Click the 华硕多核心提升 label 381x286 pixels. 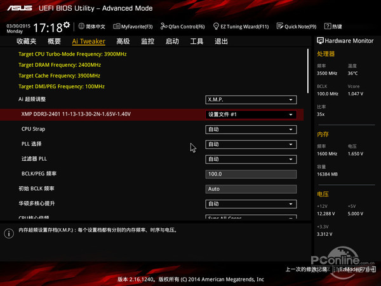pos(37,203)
